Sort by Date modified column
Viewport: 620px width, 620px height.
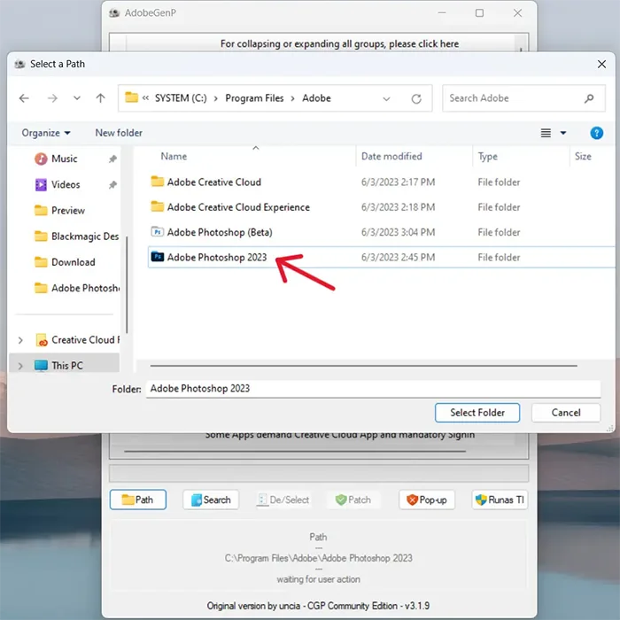click(x=391, y=157)
